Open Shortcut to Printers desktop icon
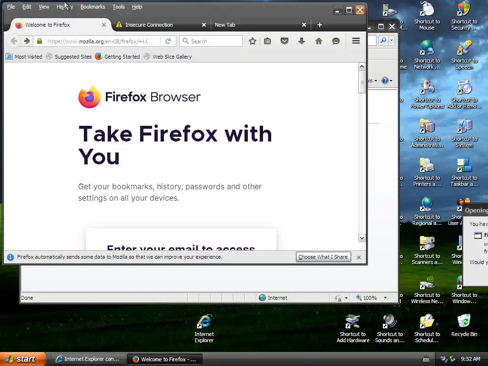488x366 pixels. [x=427, y=172]
